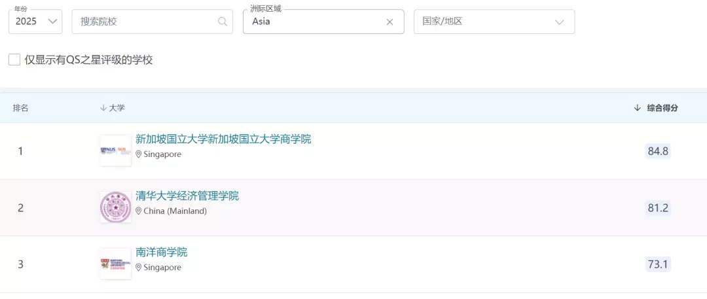This screenshot has height=299, width=707.
Task: Open the 洲际区域 Asia region selector
Action: [323, 22]
